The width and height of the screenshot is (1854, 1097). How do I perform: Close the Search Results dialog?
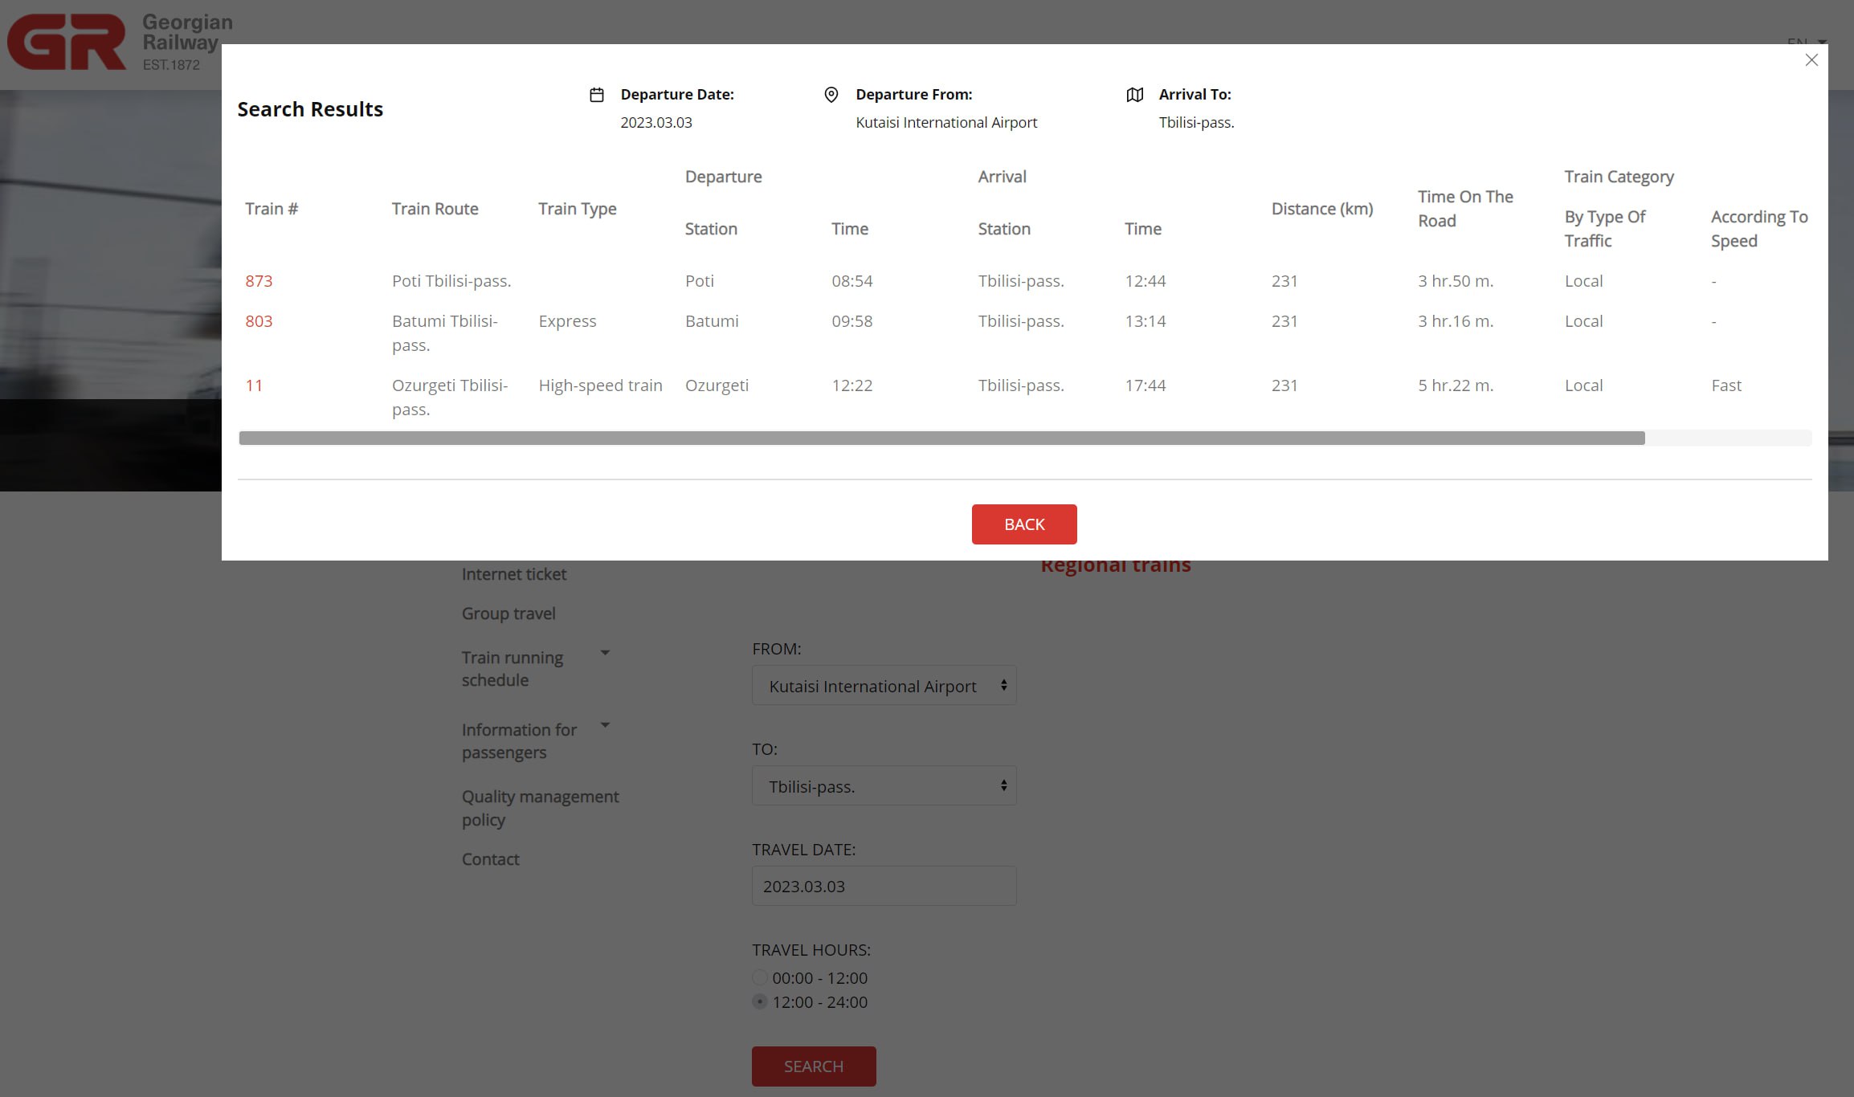click(1811, 60)
